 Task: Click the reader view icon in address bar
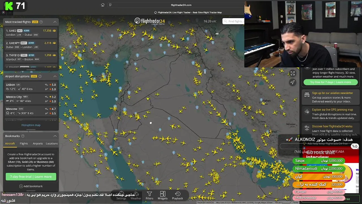pyautogui.click(x=110, y=5)
